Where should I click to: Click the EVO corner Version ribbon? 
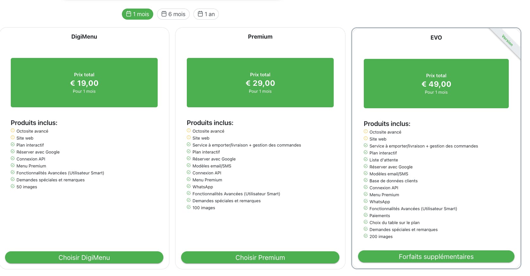point(507,41)
